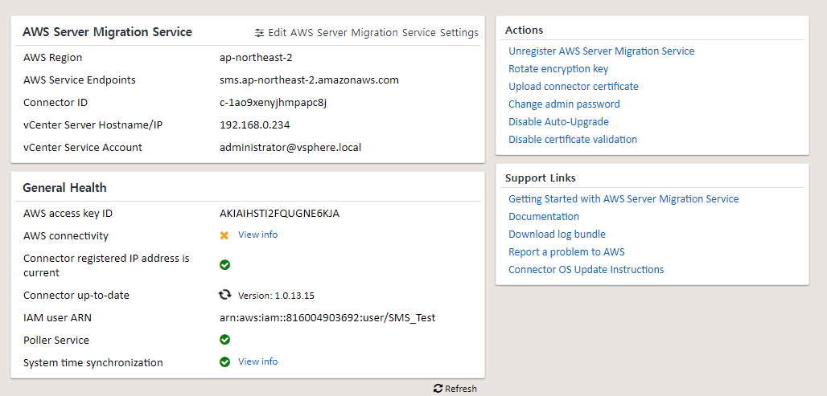This screenshot has width=827, height=396.
Task: Click the Refresh icon below General Health
Action: point(438,388)
